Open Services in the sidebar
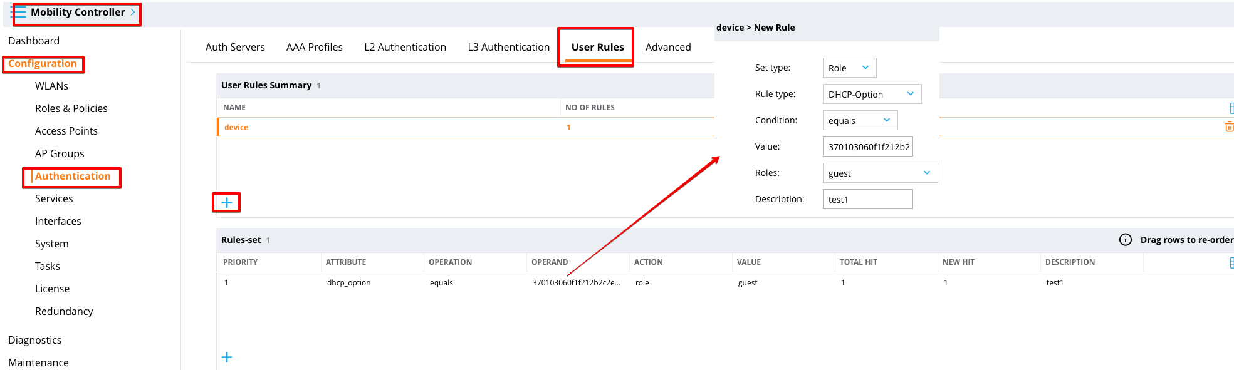1234x370 pixels. point(54,198)
